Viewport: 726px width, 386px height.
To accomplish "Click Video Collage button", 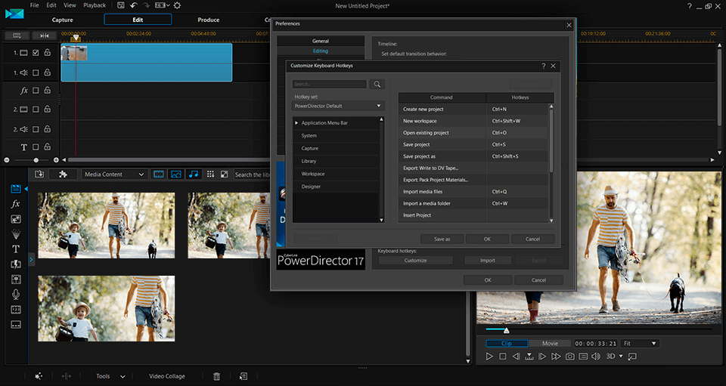I will click(x=166, y=376).
